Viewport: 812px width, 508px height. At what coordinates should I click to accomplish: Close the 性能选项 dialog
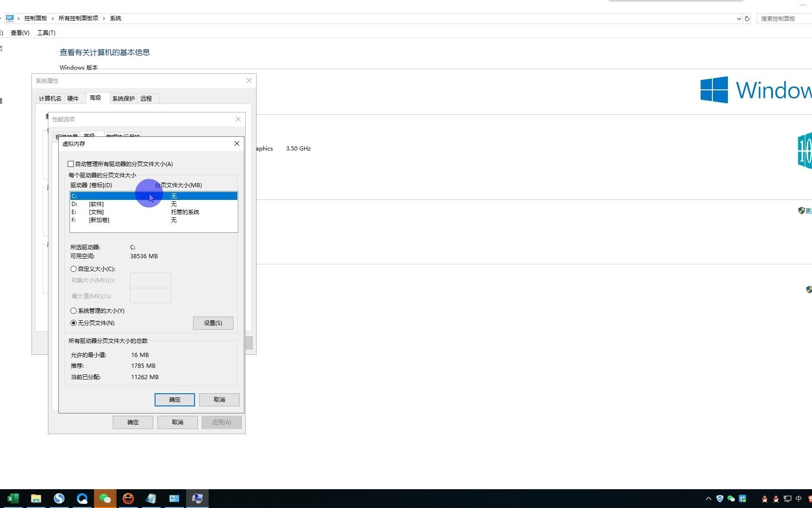238,119
